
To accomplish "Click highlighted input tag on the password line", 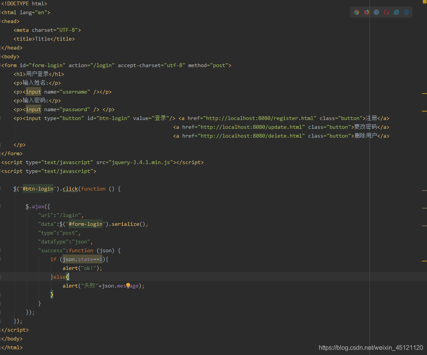I will tap(33, 109).
